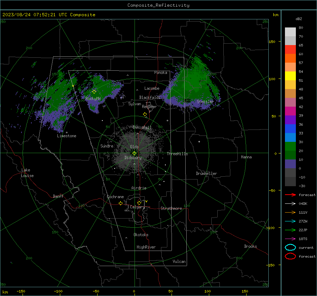The width and height of the screenshot is (317, 296).
Task: Click the Innisfail label
Action: click(x=142, y=127)
